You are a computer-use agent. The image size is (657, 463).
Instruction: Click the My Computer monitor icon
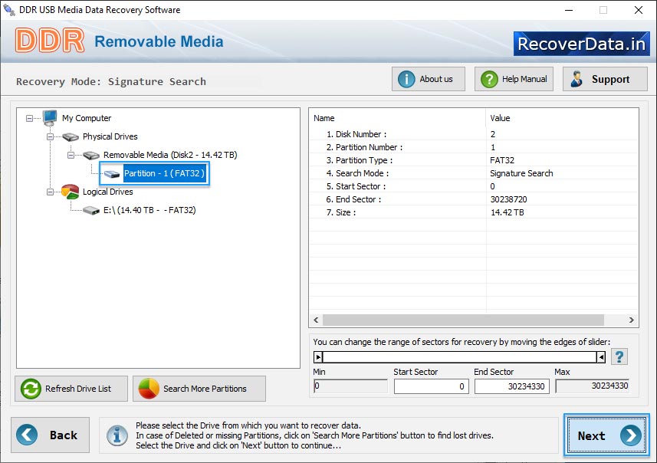coord(50,118)
